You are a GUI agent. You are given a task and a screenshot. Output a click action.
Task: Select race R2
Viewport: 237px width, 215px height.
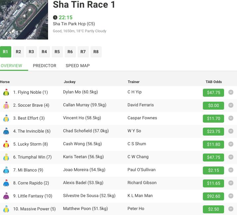click(19, 52)
